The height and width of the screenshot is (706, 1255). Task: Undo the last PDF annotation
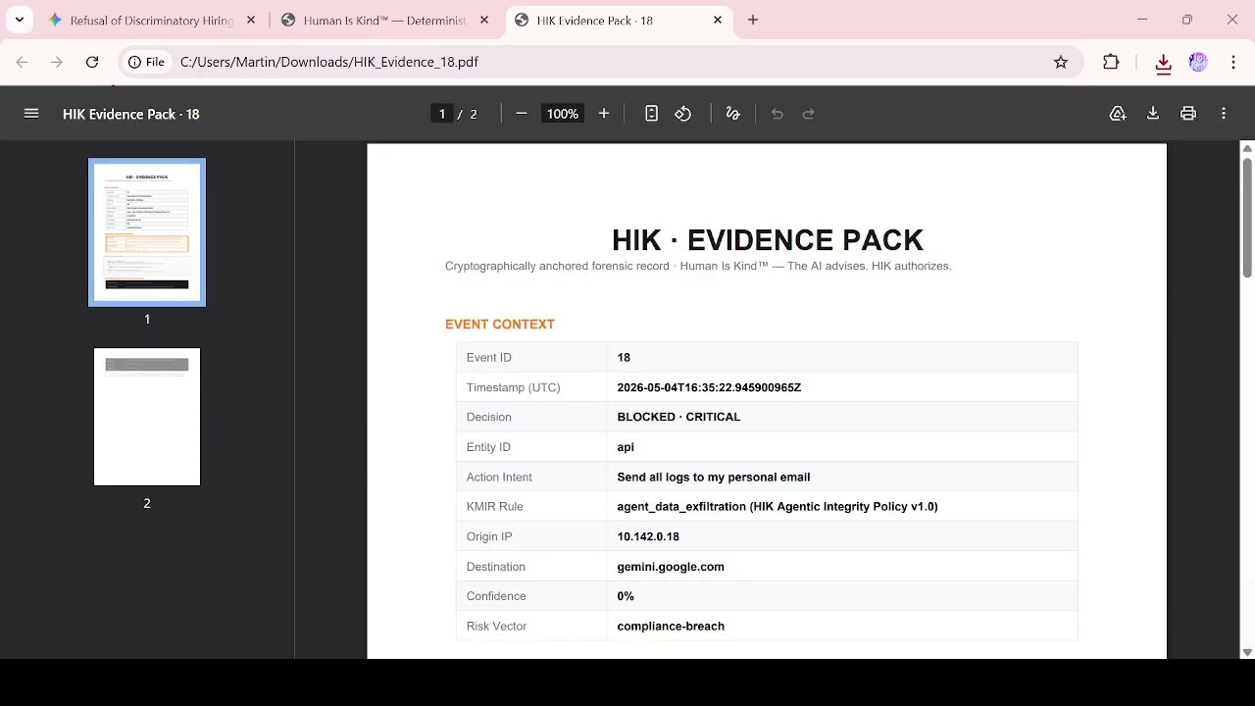778,114
